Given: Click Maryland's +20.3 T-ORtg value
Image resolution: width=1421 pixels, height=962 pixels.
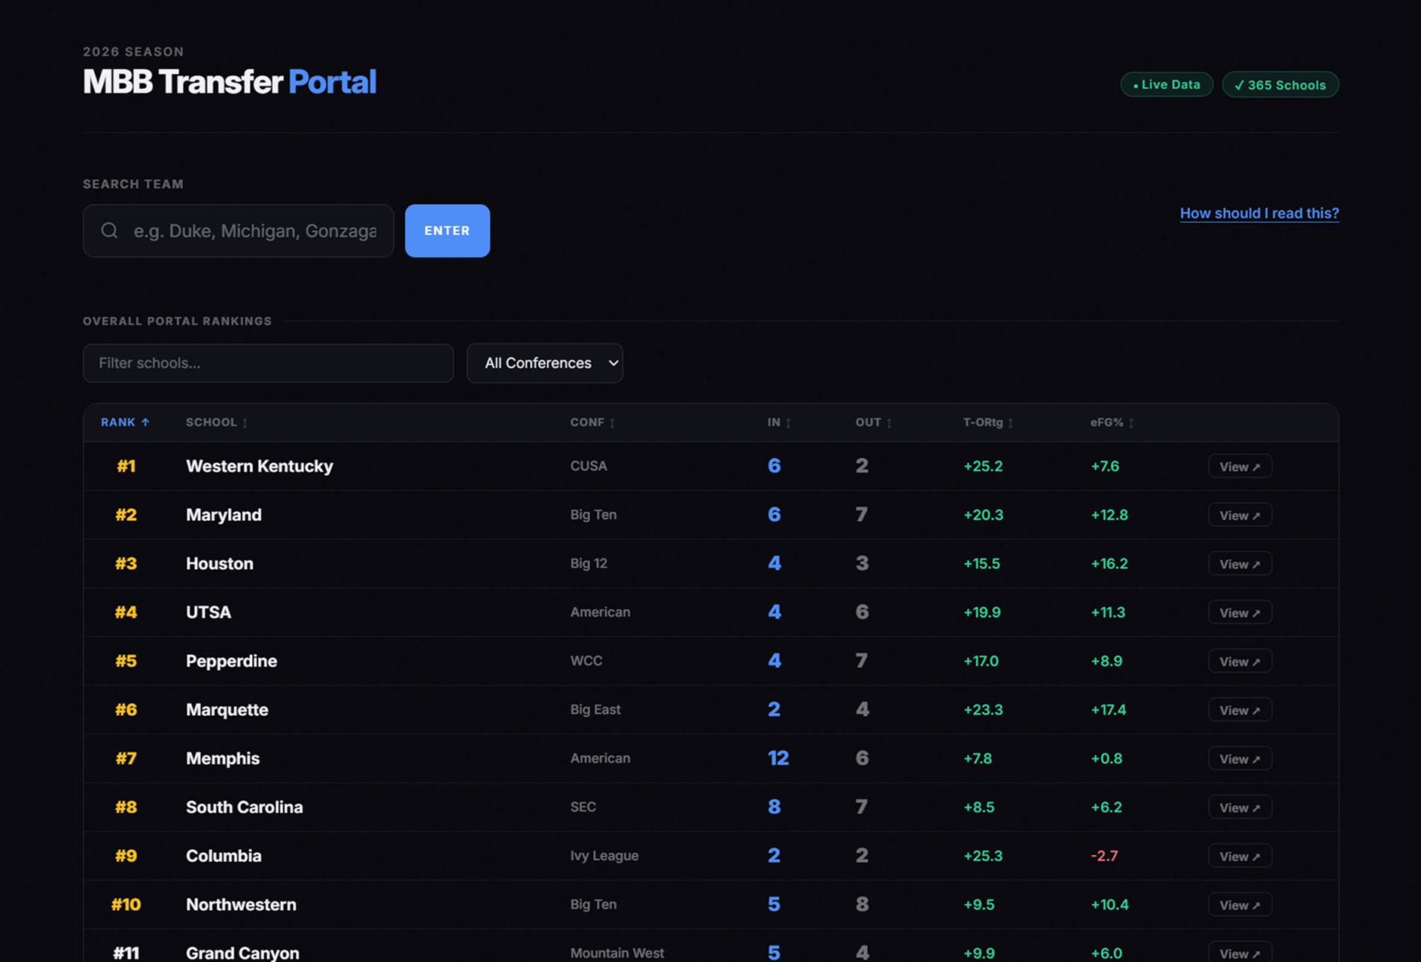Looking at the screenshot, I should [984, 515].
